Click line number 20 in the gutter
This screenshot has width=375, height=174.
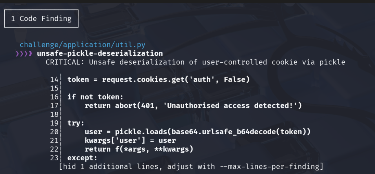(54, 132)
